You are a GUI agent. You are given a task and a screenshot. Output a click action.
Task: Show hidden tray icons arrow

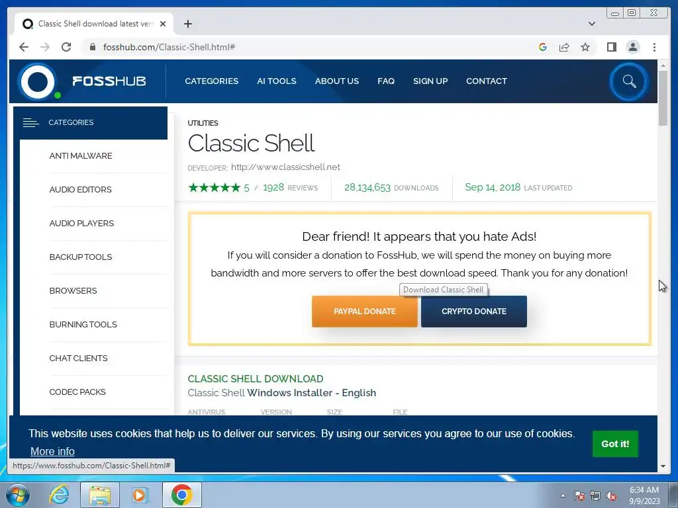click(563, 495)
